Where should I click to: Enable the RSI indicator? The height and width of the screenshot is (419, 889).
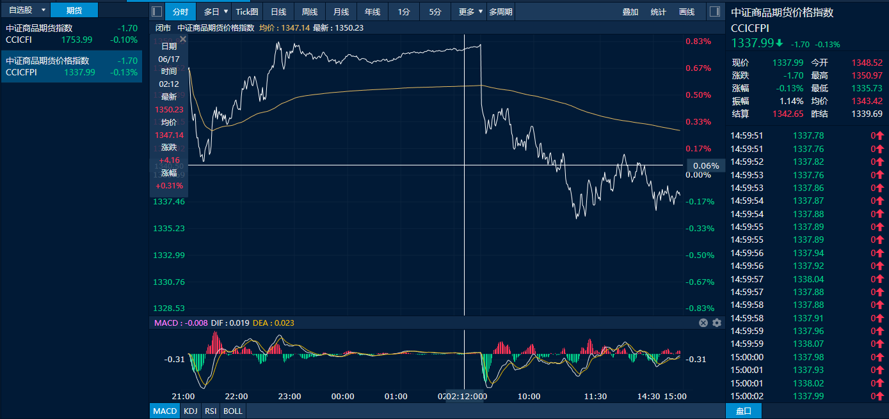pyautogui.click(x=210, y=411)
